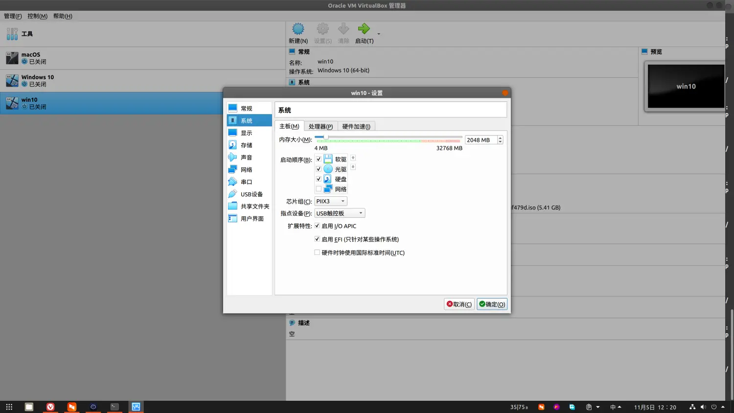Image resolution: width=734 pixels, height=413 pixels.
Task: Uncheck the 软驱 (Floppy) boot order checkbox
Action: (319, 159)
